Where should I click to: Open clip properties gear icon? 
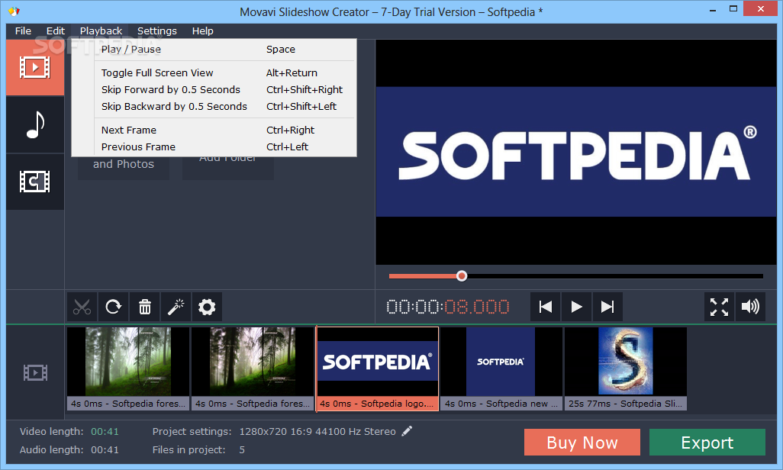207,307
